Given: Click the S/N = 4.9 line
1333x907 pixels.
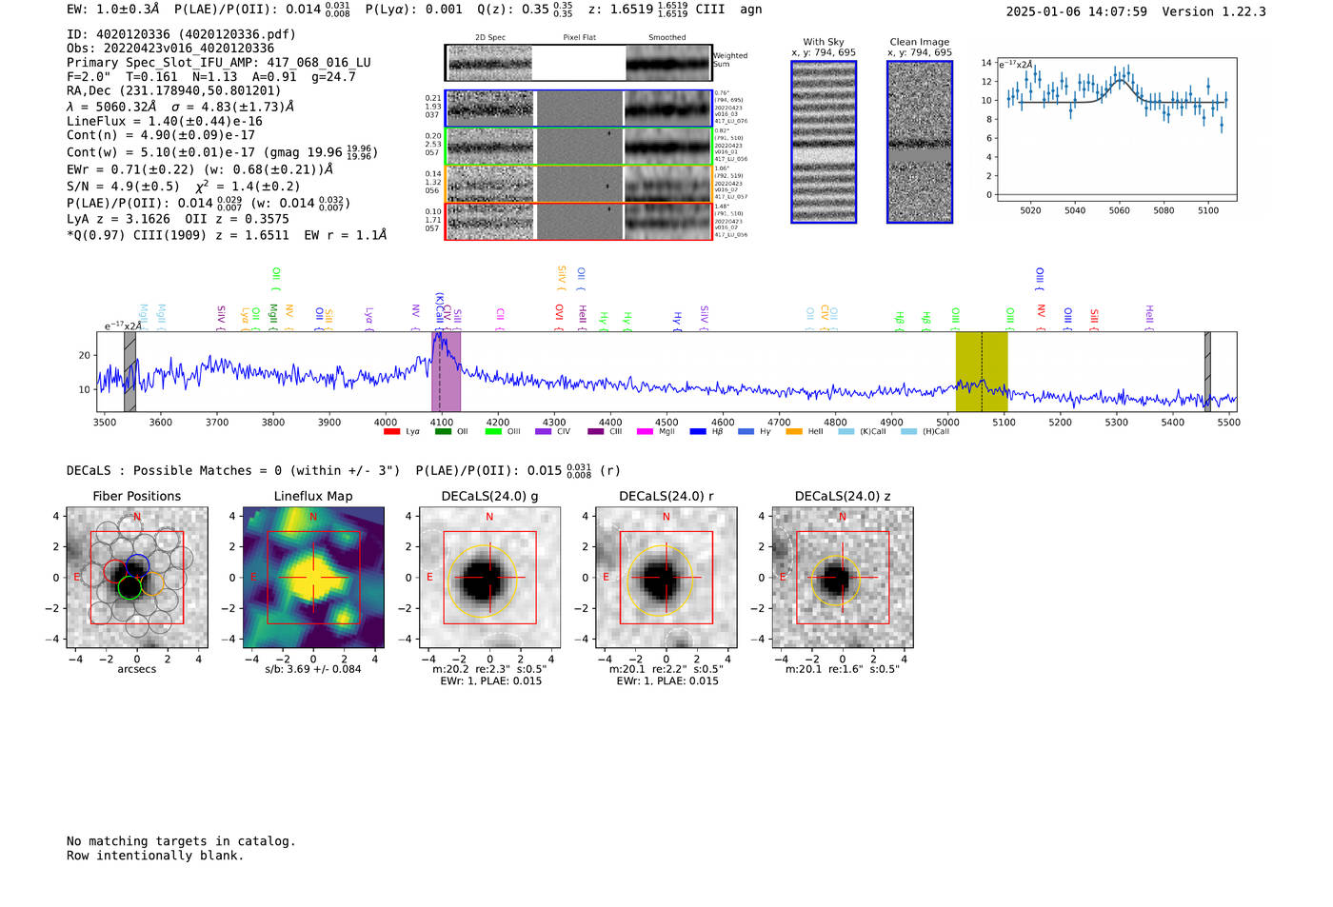Looking at the screenshot, I should pos(183,187).
